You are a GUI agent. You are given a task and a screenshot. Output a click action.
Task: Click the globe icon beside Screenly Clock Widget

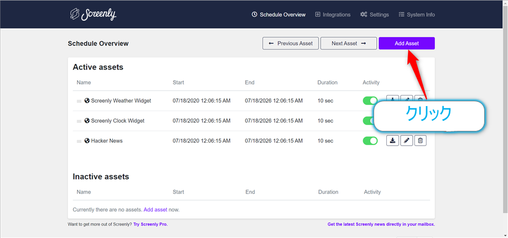coord(87,120)
